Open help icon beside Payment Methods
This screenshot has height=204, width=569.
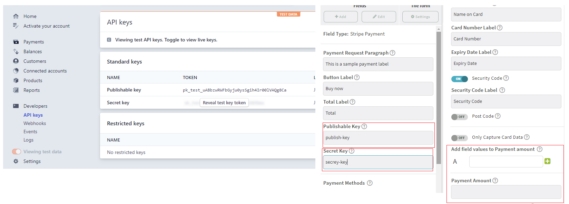370,183
